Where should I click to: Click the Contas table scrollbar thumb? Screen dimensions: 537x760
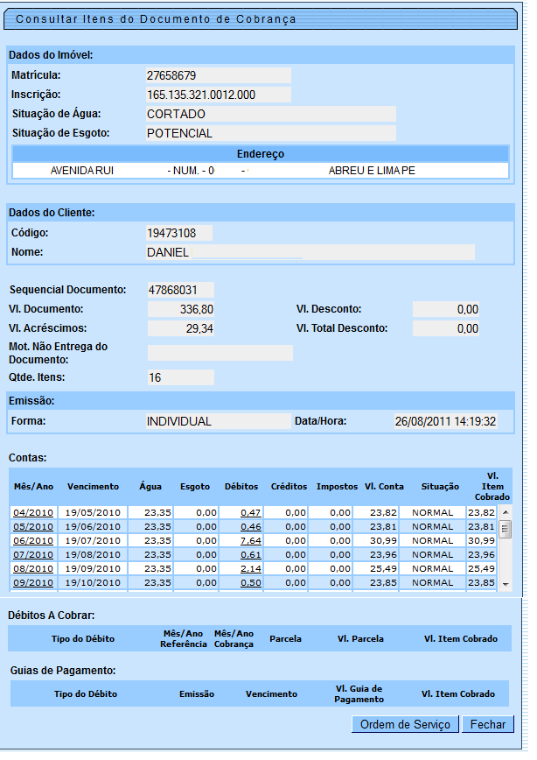click(505, 529)
